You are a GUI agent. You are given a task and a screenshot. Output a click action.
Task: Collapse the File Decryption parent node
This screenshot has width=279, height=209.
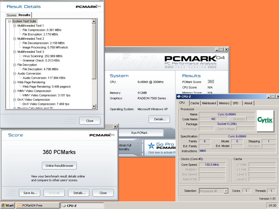15,65
